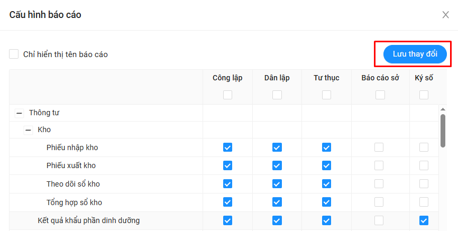Click the vertical scrollbar thumb
This screenshot has width=458, height=231.
coord(443,130)
